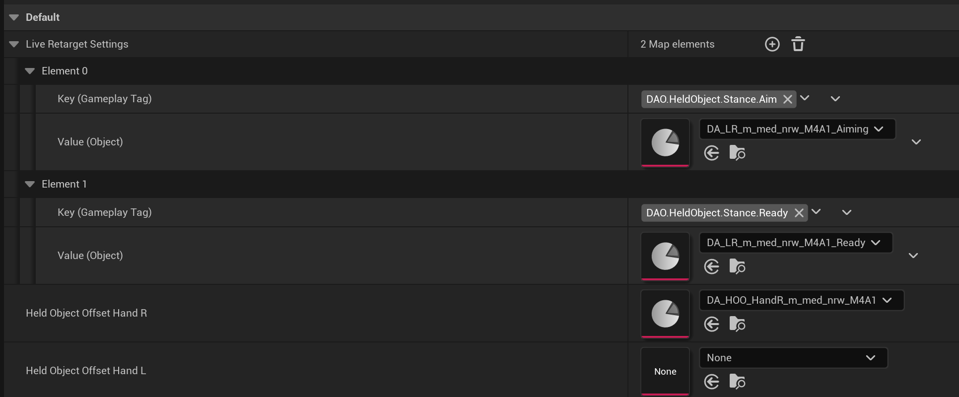
Task: Browse to M4A1_Aiming asset in Content Browser
Action: point(737,153)
